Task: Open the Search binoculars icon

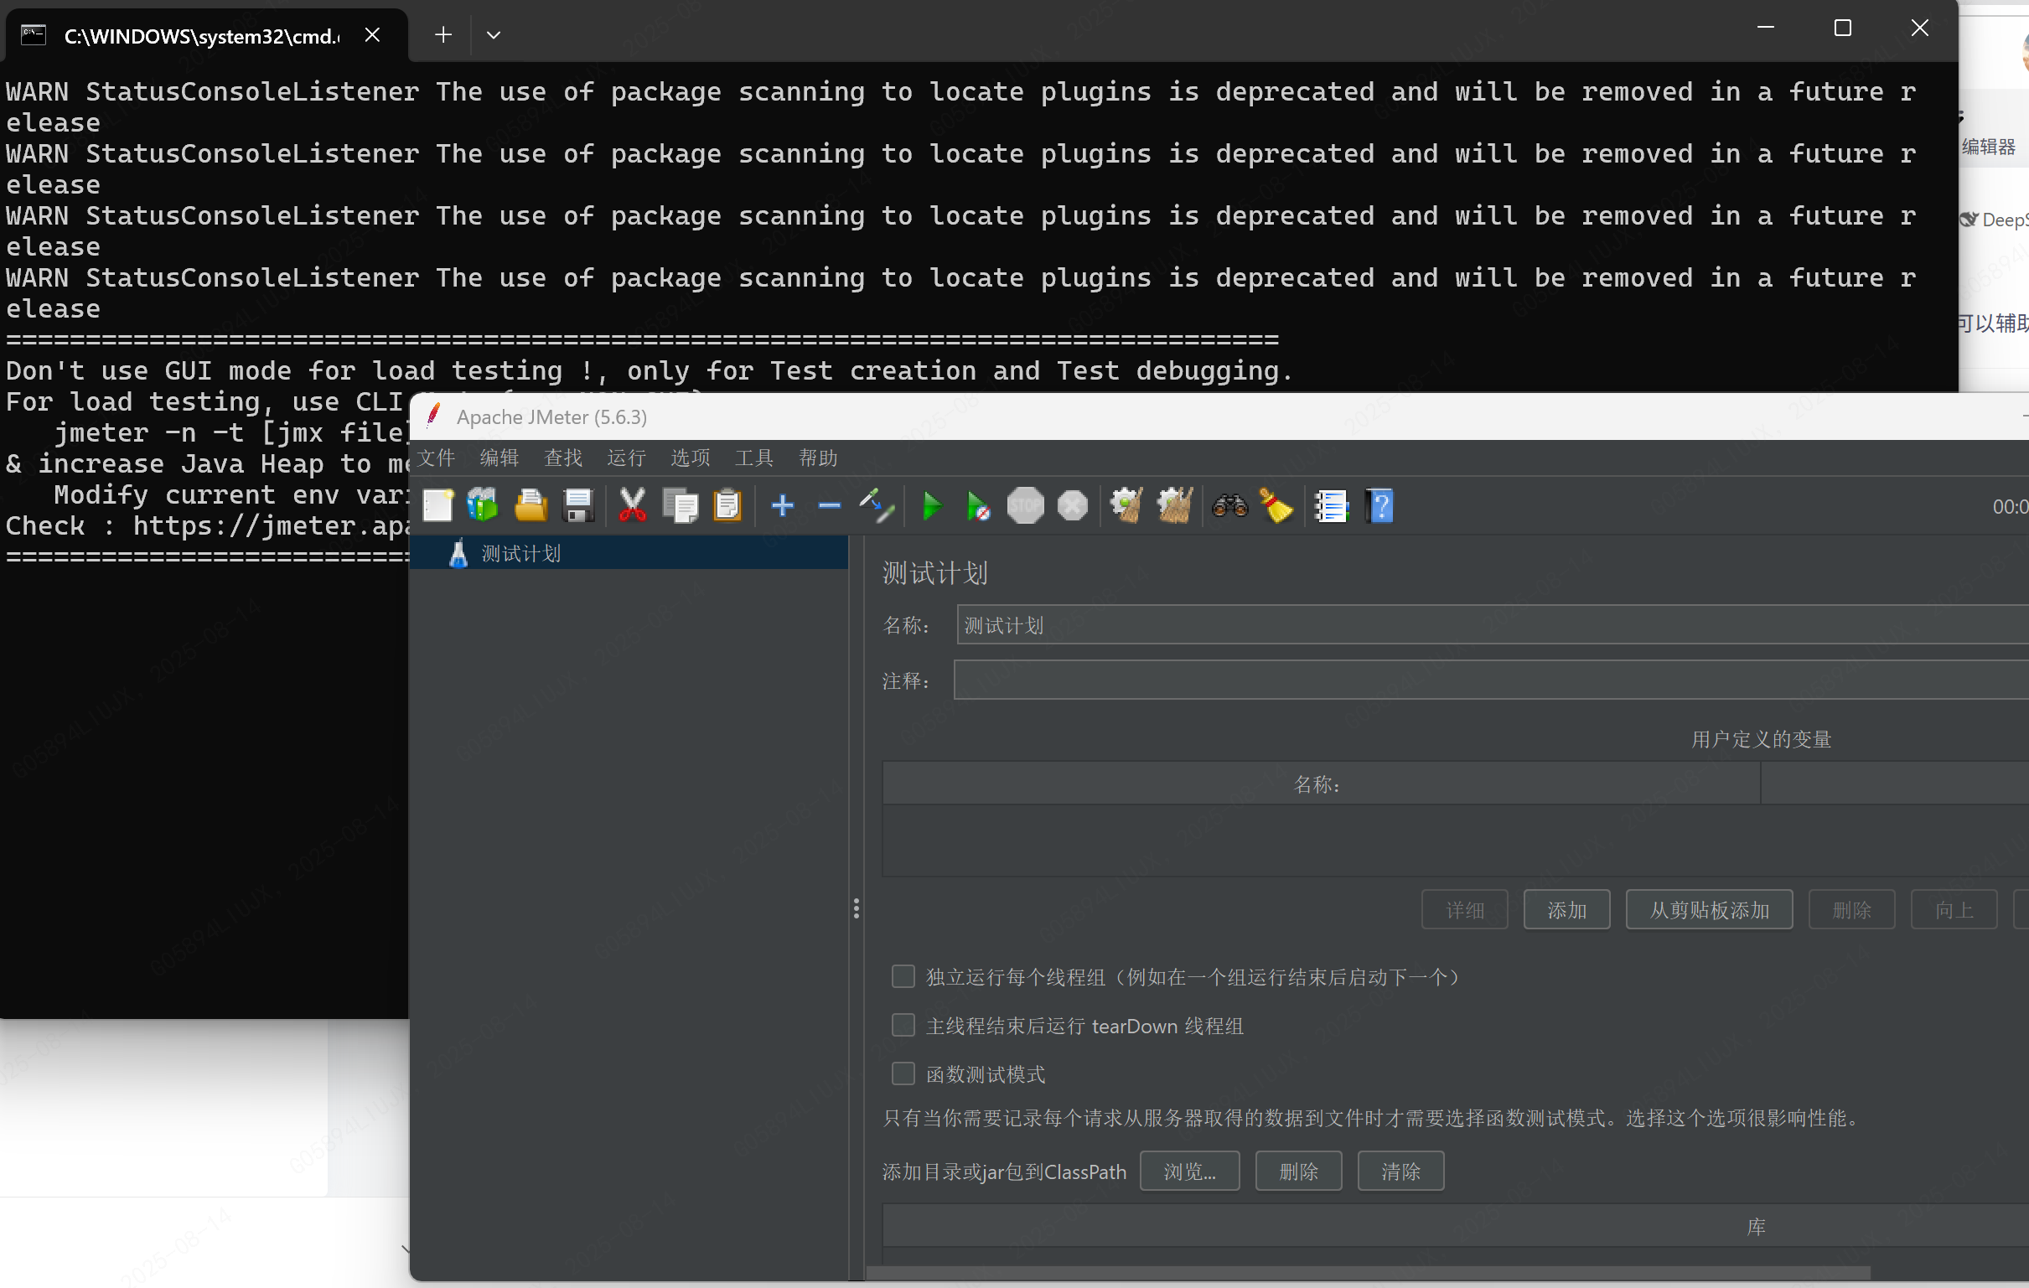Action: (1229, 505)
